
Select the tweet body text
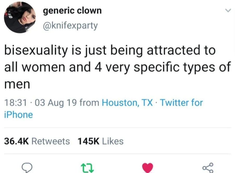pyautogui.click(x=118, y=67)
